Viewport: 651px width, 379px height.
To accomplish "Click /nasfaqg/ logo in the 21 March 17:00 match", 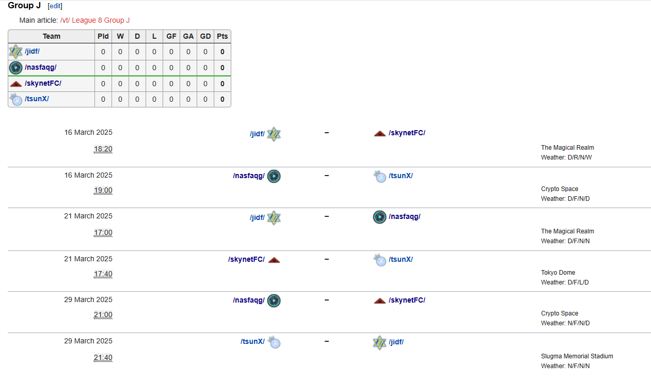I will pyautogui.click(x=379, y=217).
